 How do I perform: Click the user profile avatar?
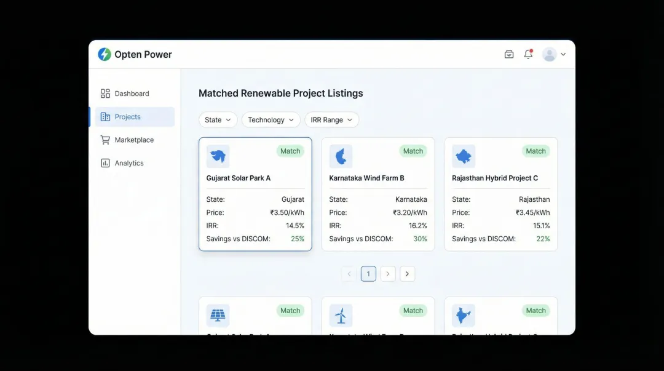[549, 54]
